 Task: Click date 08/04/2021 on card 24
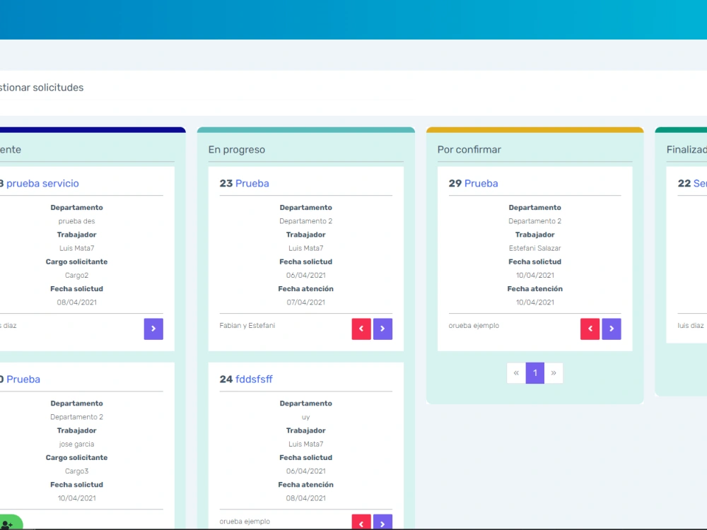305,498
